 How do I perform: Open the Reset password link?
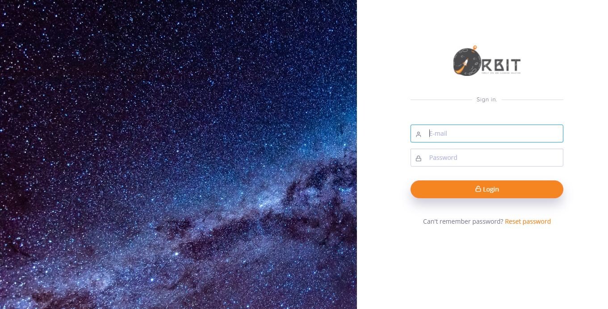(528, 221)
